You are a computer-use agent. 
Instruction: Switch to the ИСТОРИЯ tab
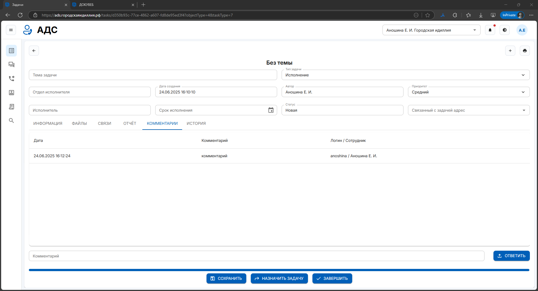(x=196, y=123)
